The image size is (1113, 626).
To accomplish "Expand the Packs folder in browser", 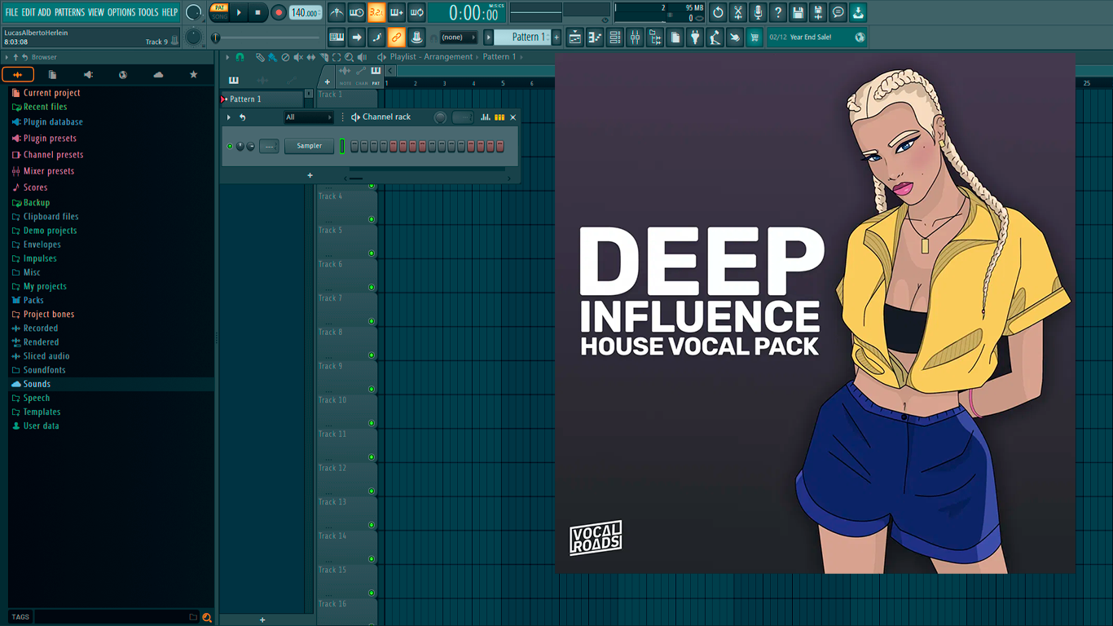I will 33,300.
